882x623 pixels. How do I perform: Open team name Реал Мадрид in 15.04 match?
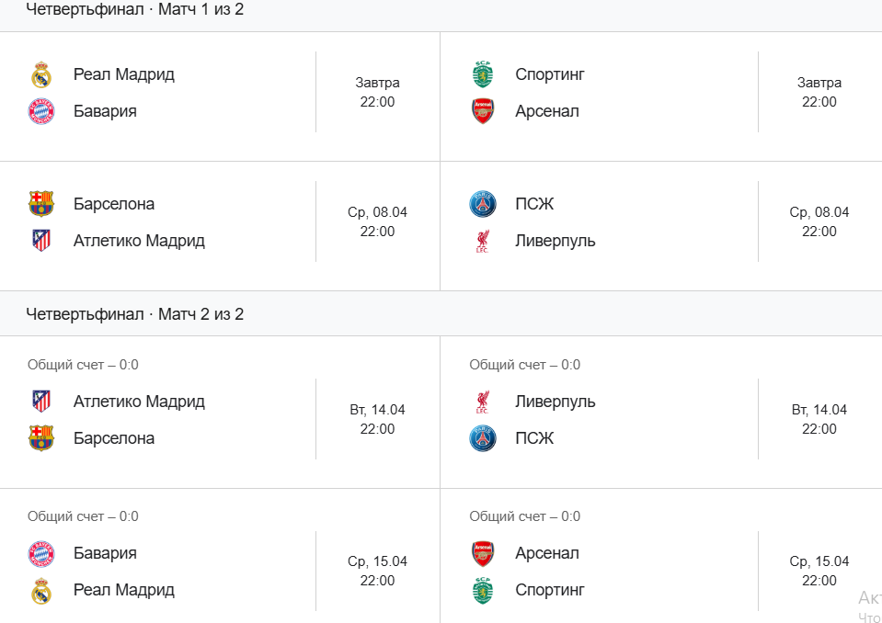124,590
